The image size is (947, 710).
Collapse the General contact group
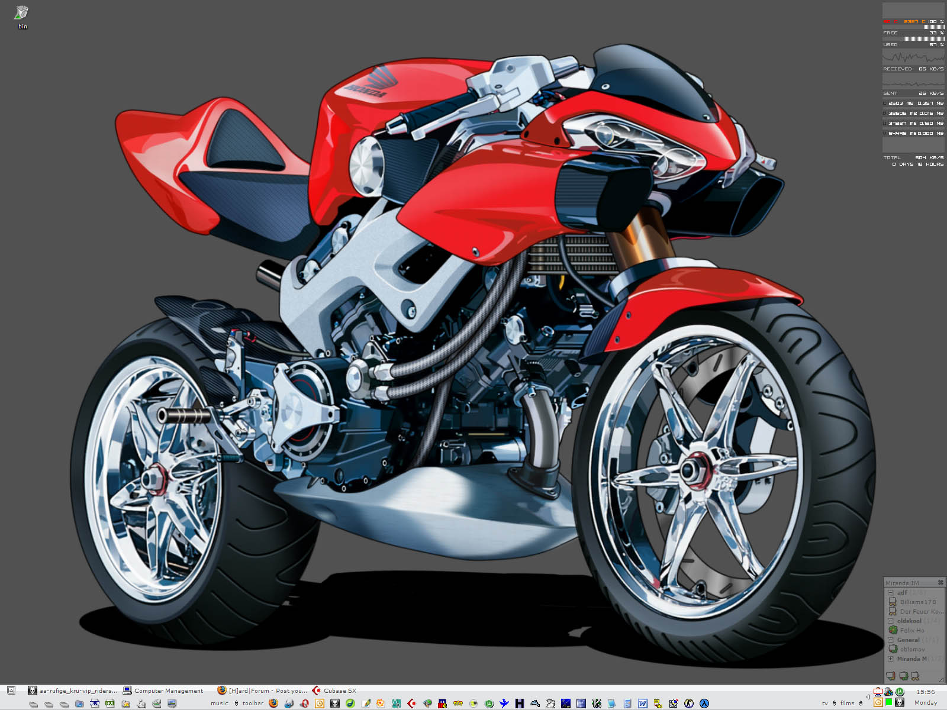pyautogui.click(x=890, y=640)
